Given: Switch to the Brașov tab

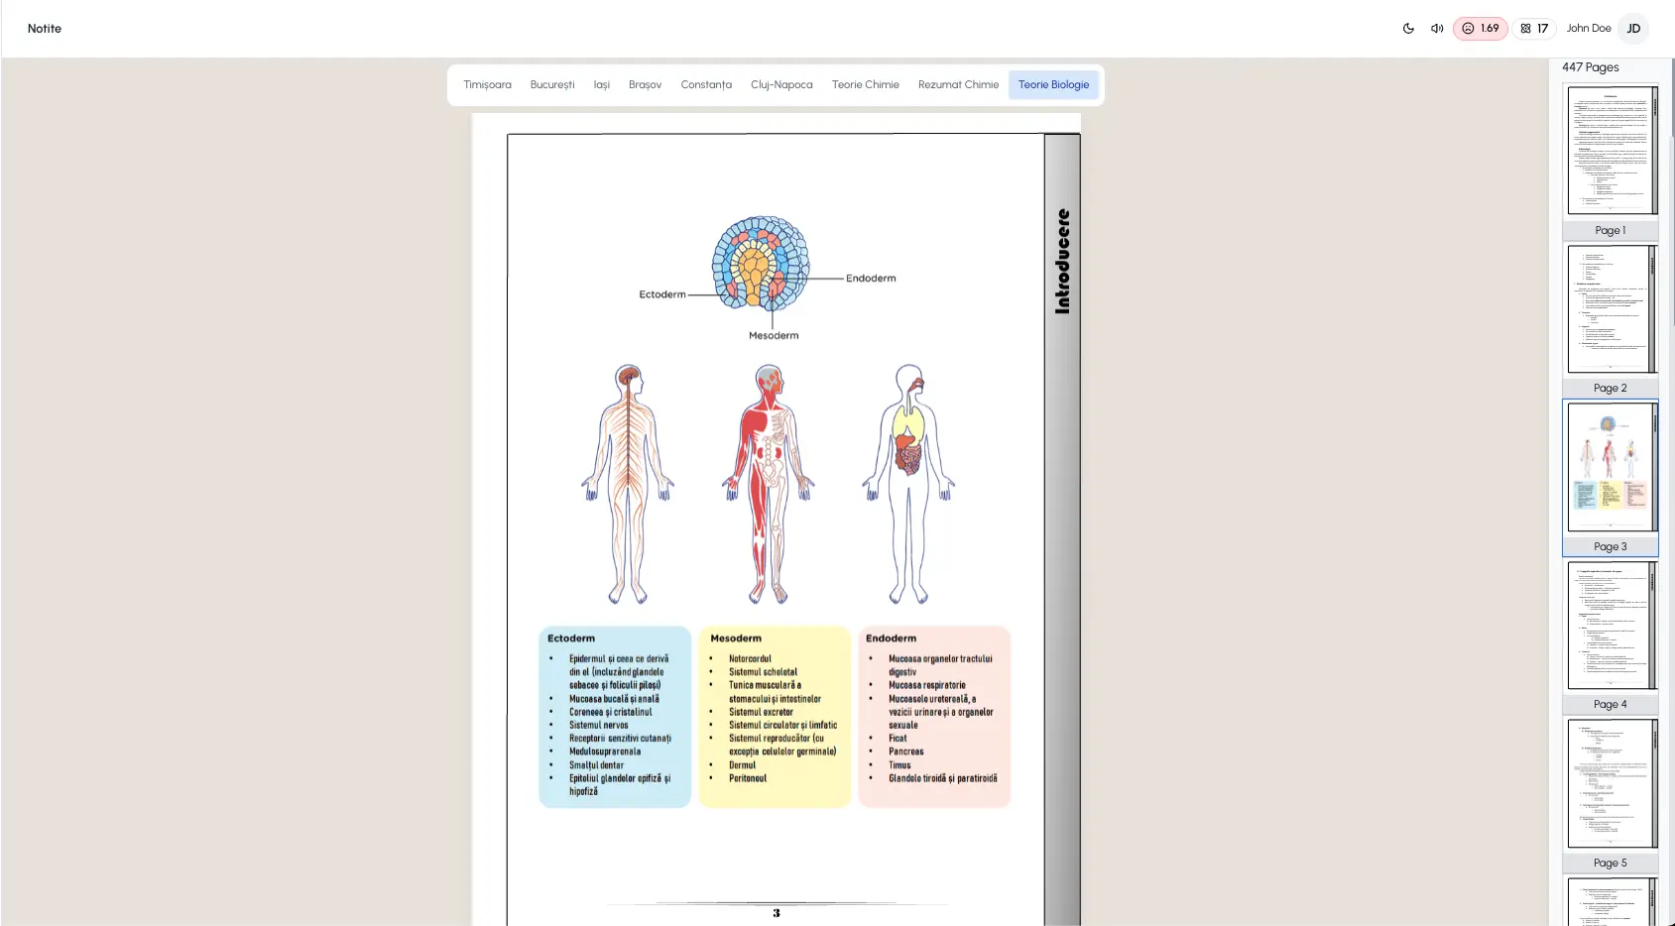Looking at the screenshot, I should (645, 85).
